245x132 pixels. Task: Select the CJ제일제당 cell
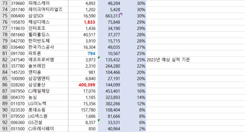pos(48,91)
